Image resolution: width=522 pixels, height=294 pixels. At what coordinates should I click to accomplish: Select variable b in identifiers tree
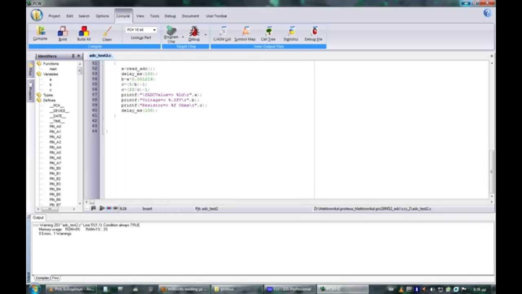tap(51, 85)
